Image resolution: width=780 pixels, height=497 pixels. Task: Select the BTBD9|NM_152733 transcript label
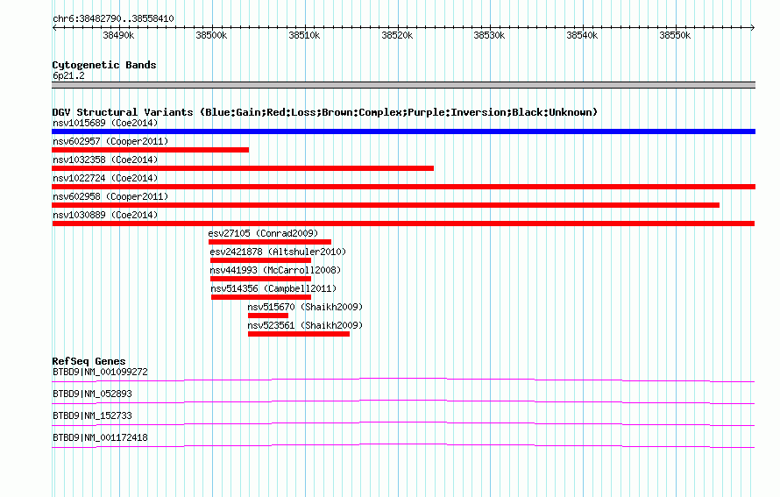pos(92,415)
